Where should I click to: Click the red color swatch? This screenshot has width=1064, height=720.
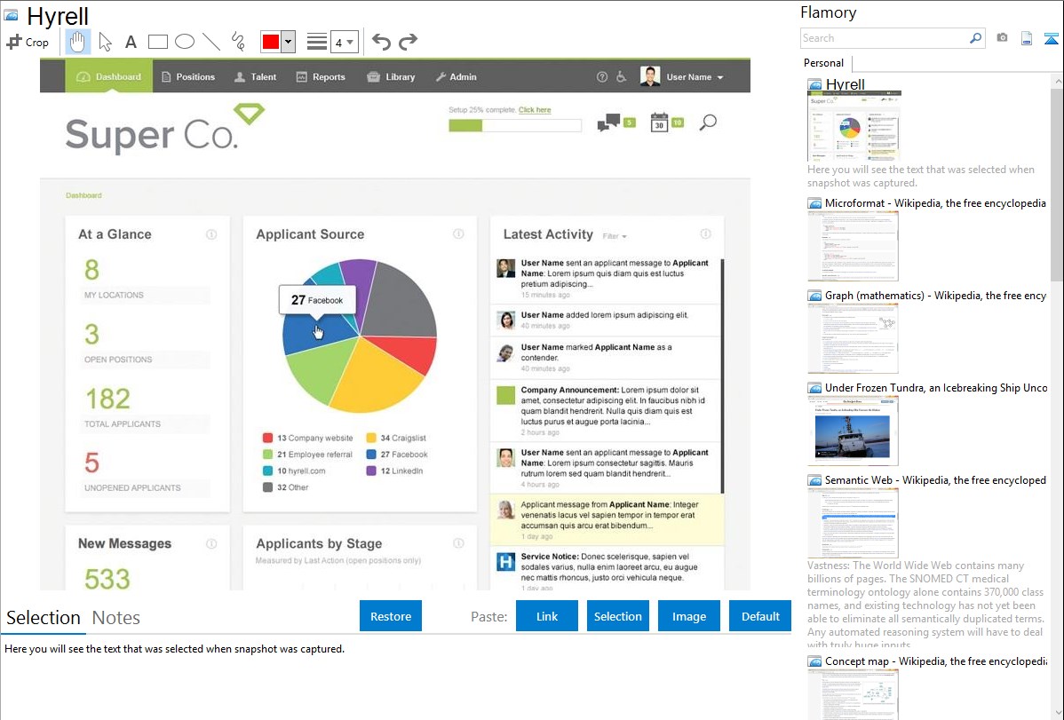click(x=270, y=42)
